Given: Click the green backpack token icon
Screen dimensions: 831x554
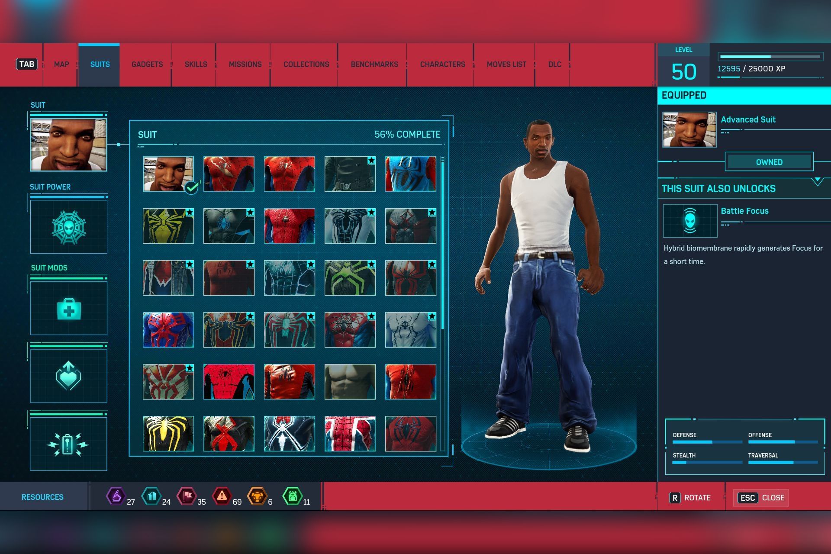Looking at the screenshot, I should tap(292, 496).
